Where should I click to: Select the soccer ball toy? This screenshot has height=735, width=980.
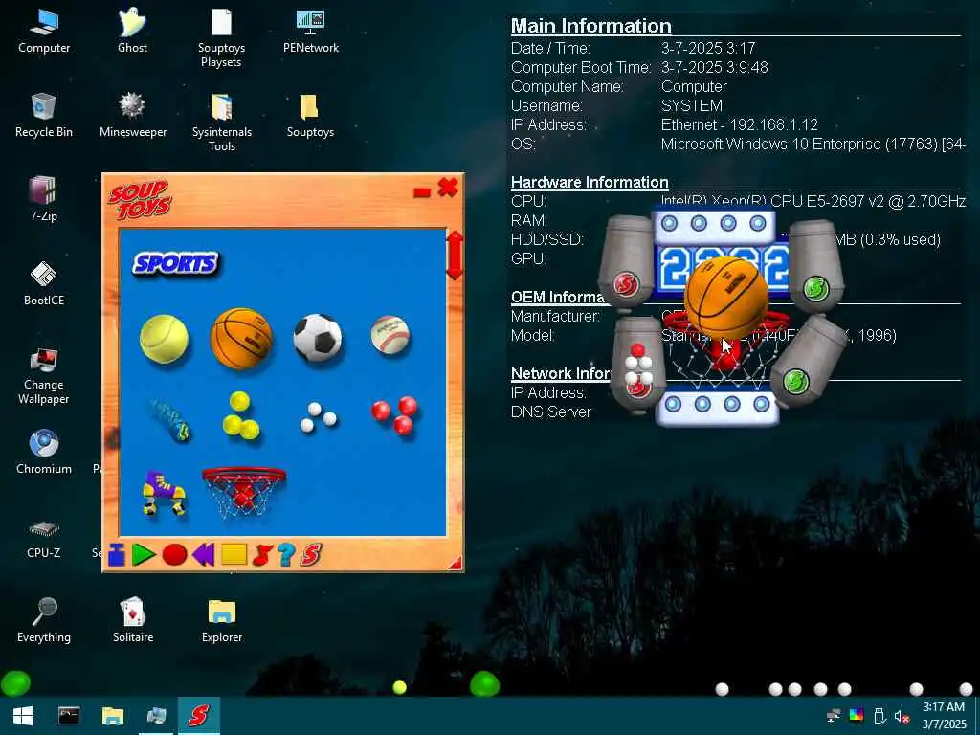point(318,338)
